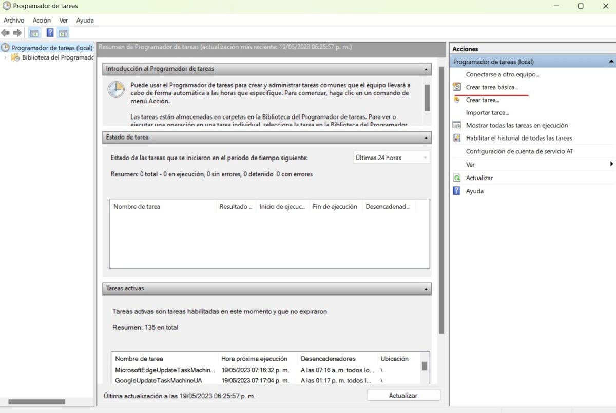Image resolution: width=616 pixels, height=413 pixels.
Task: Click the back navigation arrow
Action: (x=6, y=32)
